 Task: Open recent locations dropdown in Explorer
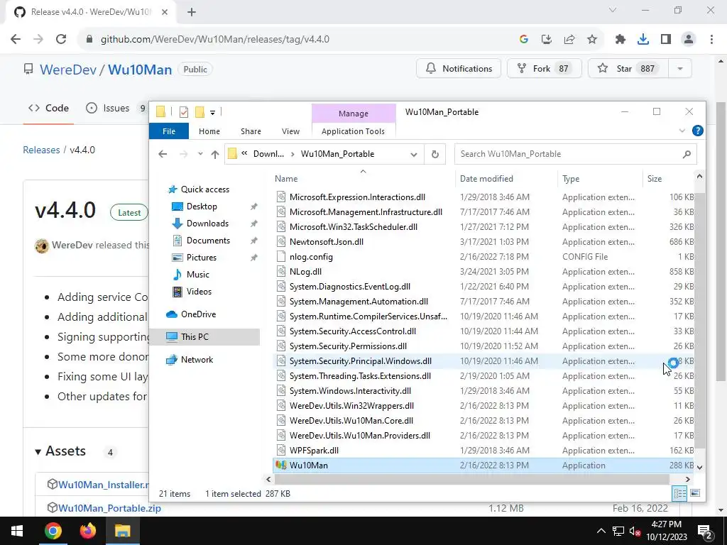[x=200, y=154]
